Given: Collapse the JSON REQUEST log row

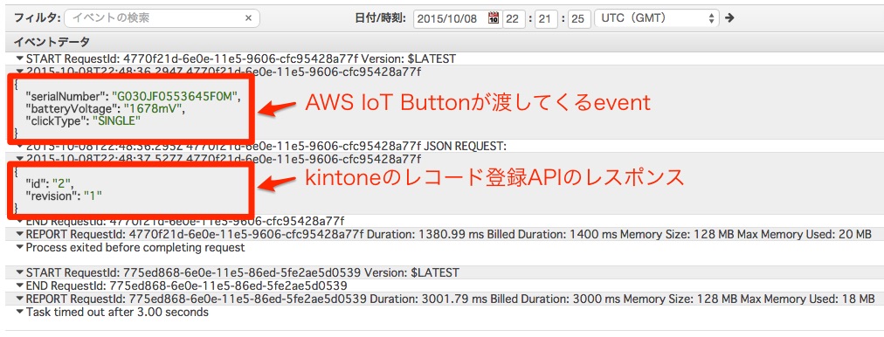Looking at the screenshot, I should [20, 147].
